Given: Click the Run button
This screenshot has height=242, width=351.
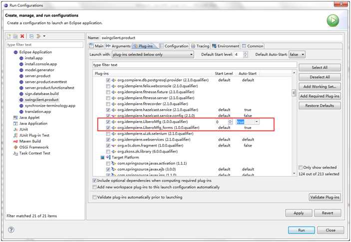Looking at the screenshot, I should click(301, 230).
